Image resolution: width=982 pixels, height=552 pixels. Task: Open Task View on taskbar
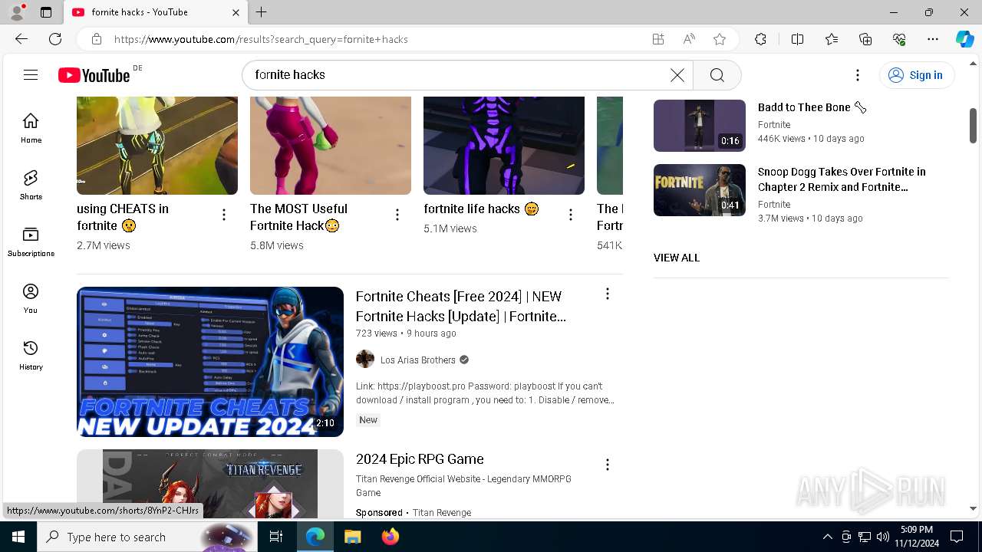click(276, 537)
